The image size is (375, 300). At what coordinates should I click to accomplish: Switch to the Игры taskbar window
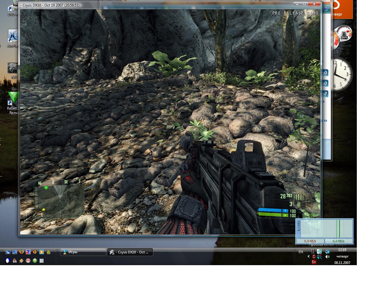[83, 252]
